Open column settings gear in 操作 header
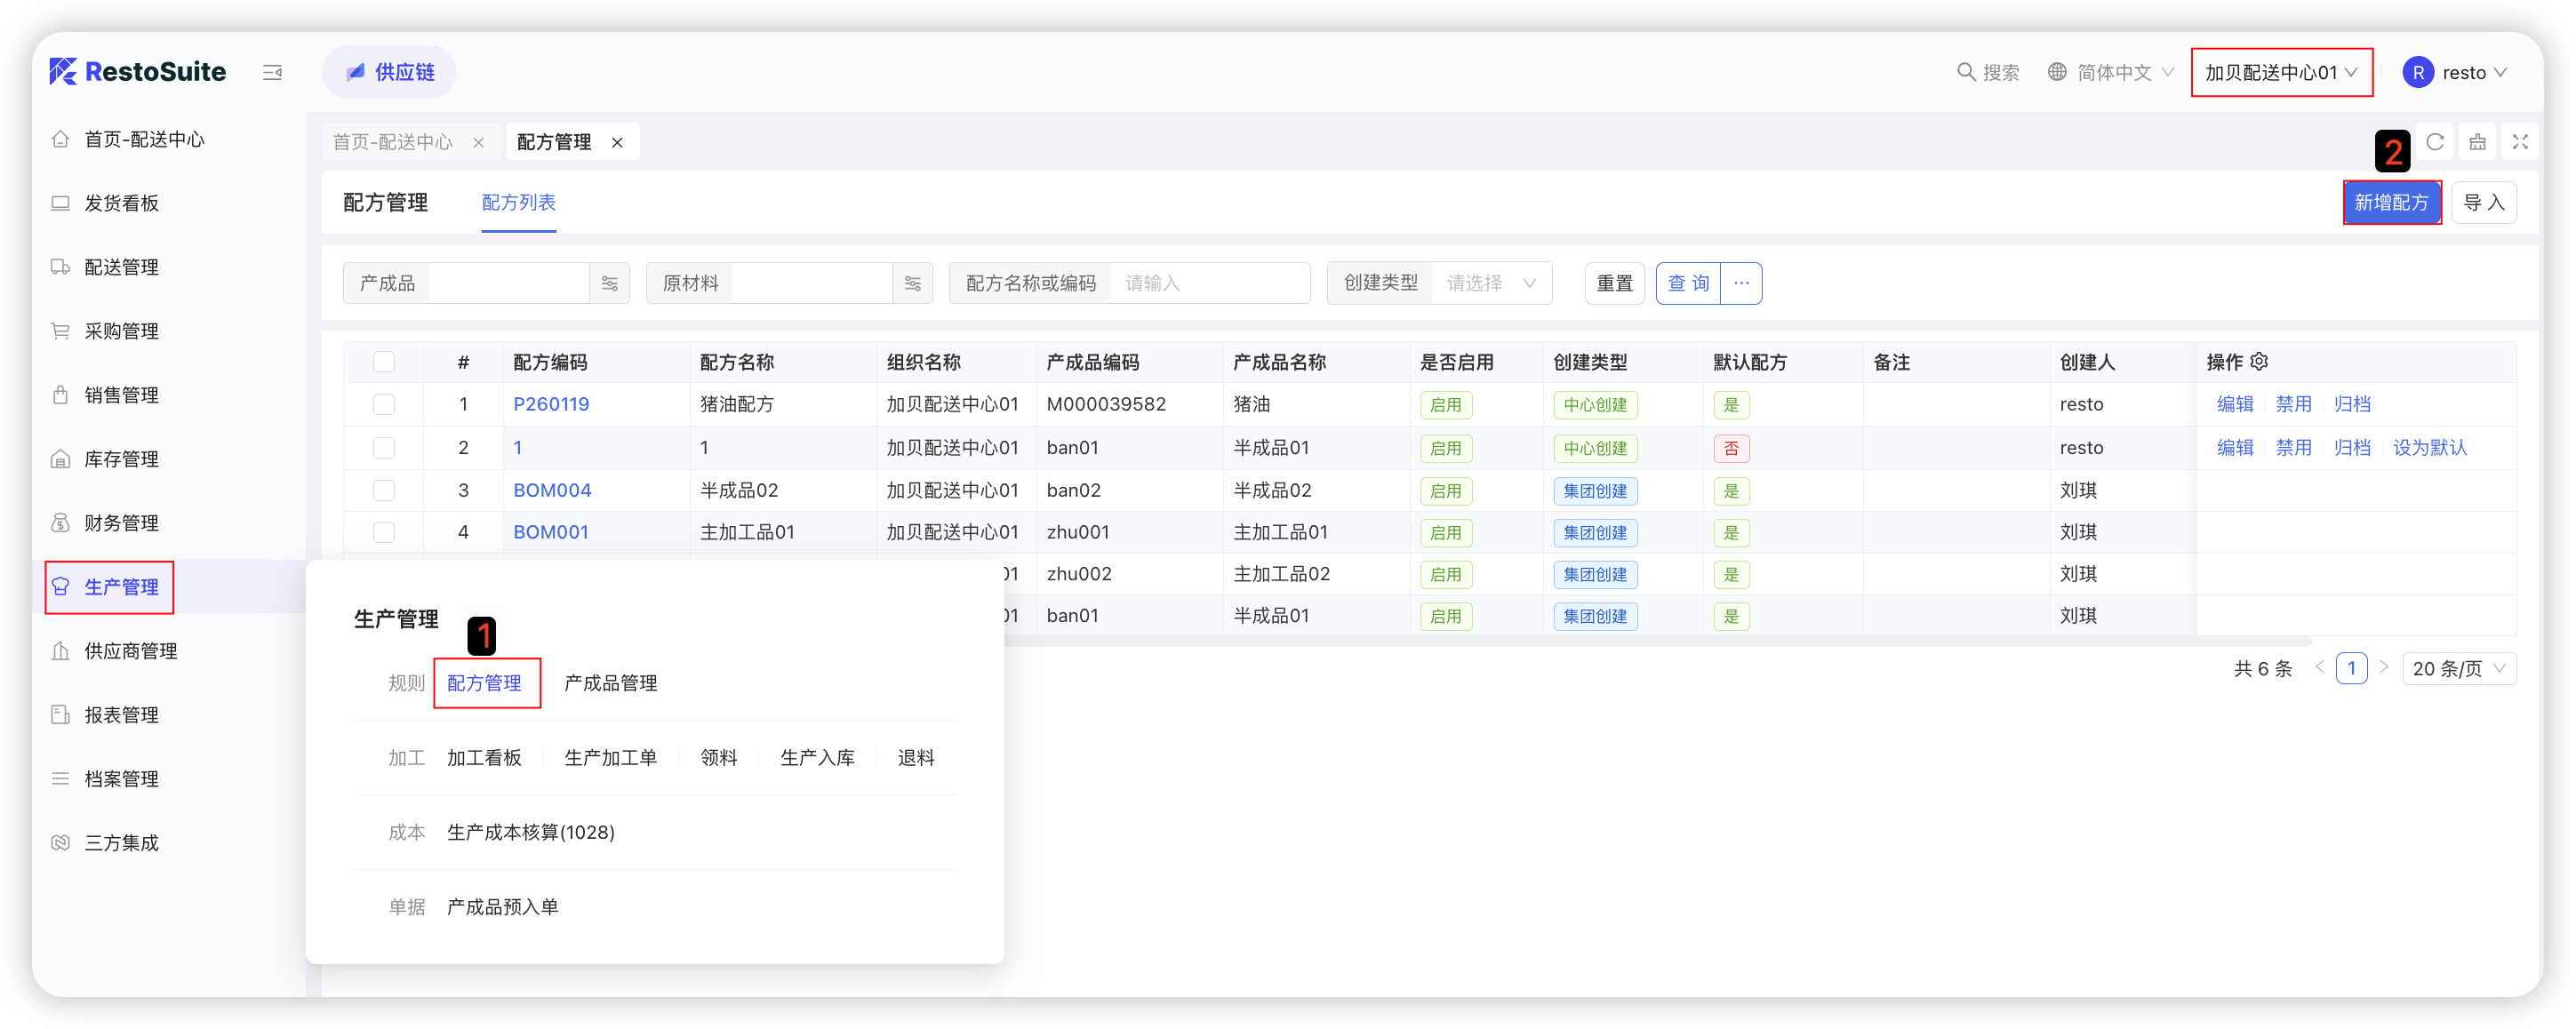 point(2259,362)
